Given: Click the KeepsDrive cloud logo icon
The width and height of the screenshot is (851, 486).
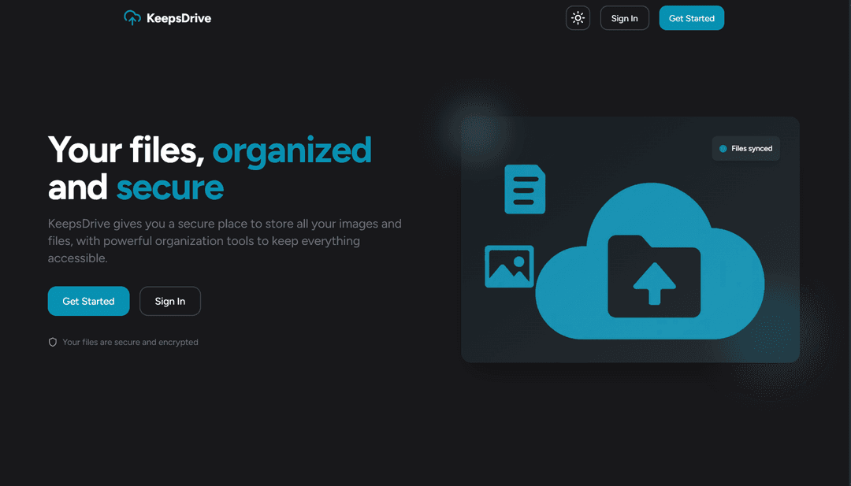Looking at the screenshot, I should pos(132,18).
